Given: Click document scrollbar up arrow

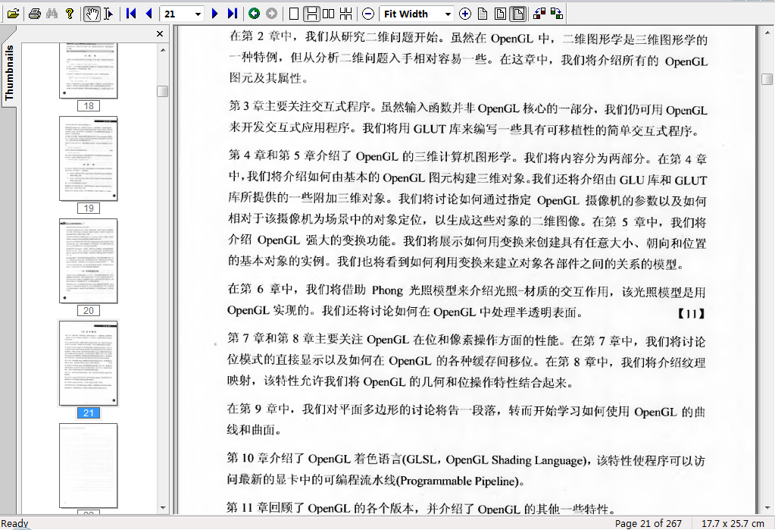Looking at the screenshot, I should [x=767, y=32].
